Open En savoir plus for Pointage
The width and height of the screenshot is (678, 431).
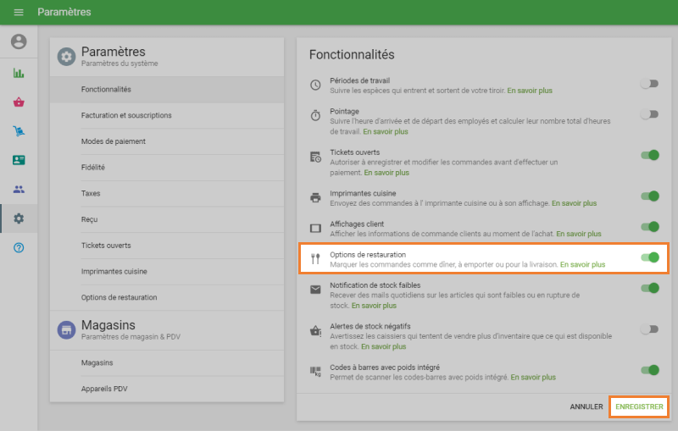click(386, 132)
